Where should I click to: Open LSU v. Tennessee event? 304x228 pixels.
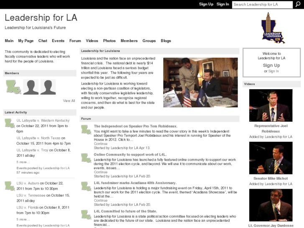click(31, 195)
